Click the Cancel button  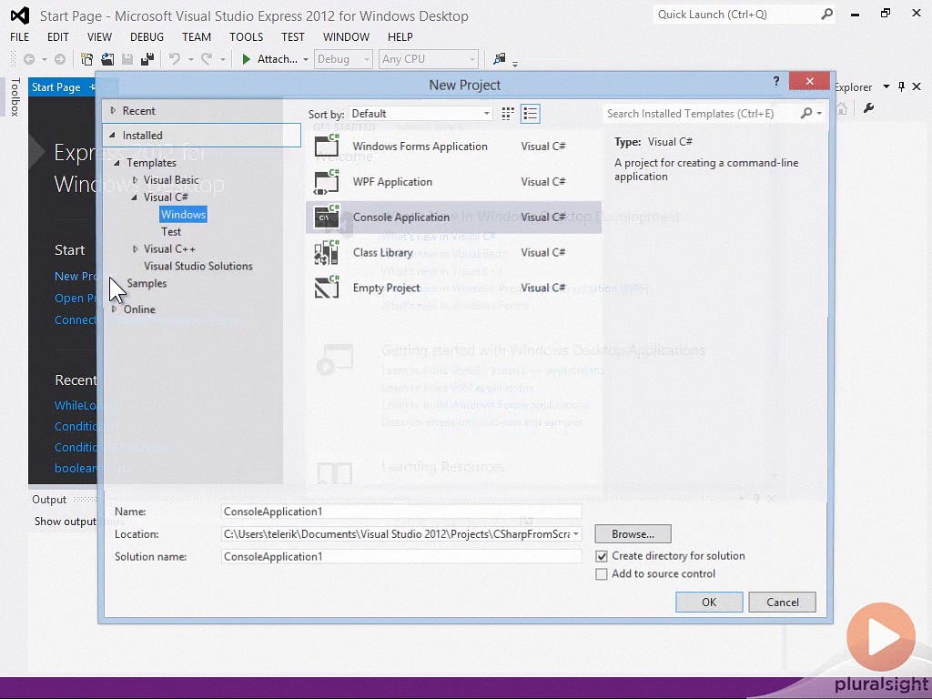pos(782,603)
